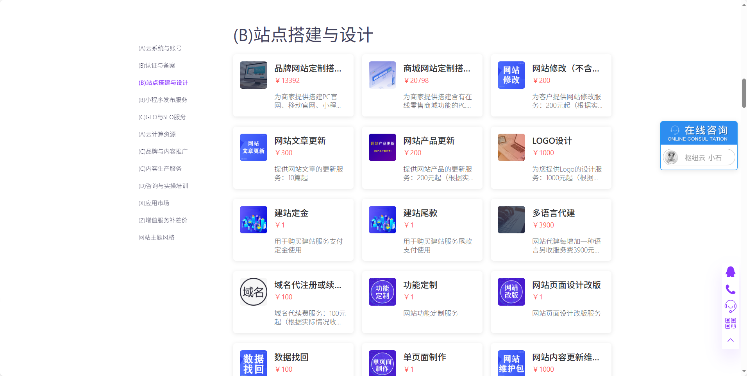
Task: Click the phone contact icon
Action: tap(730, 289)
